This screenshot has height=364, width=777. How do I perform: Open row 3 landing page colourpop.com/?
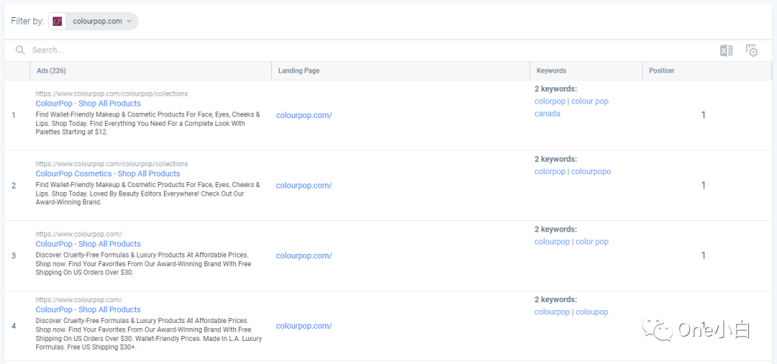304,256
